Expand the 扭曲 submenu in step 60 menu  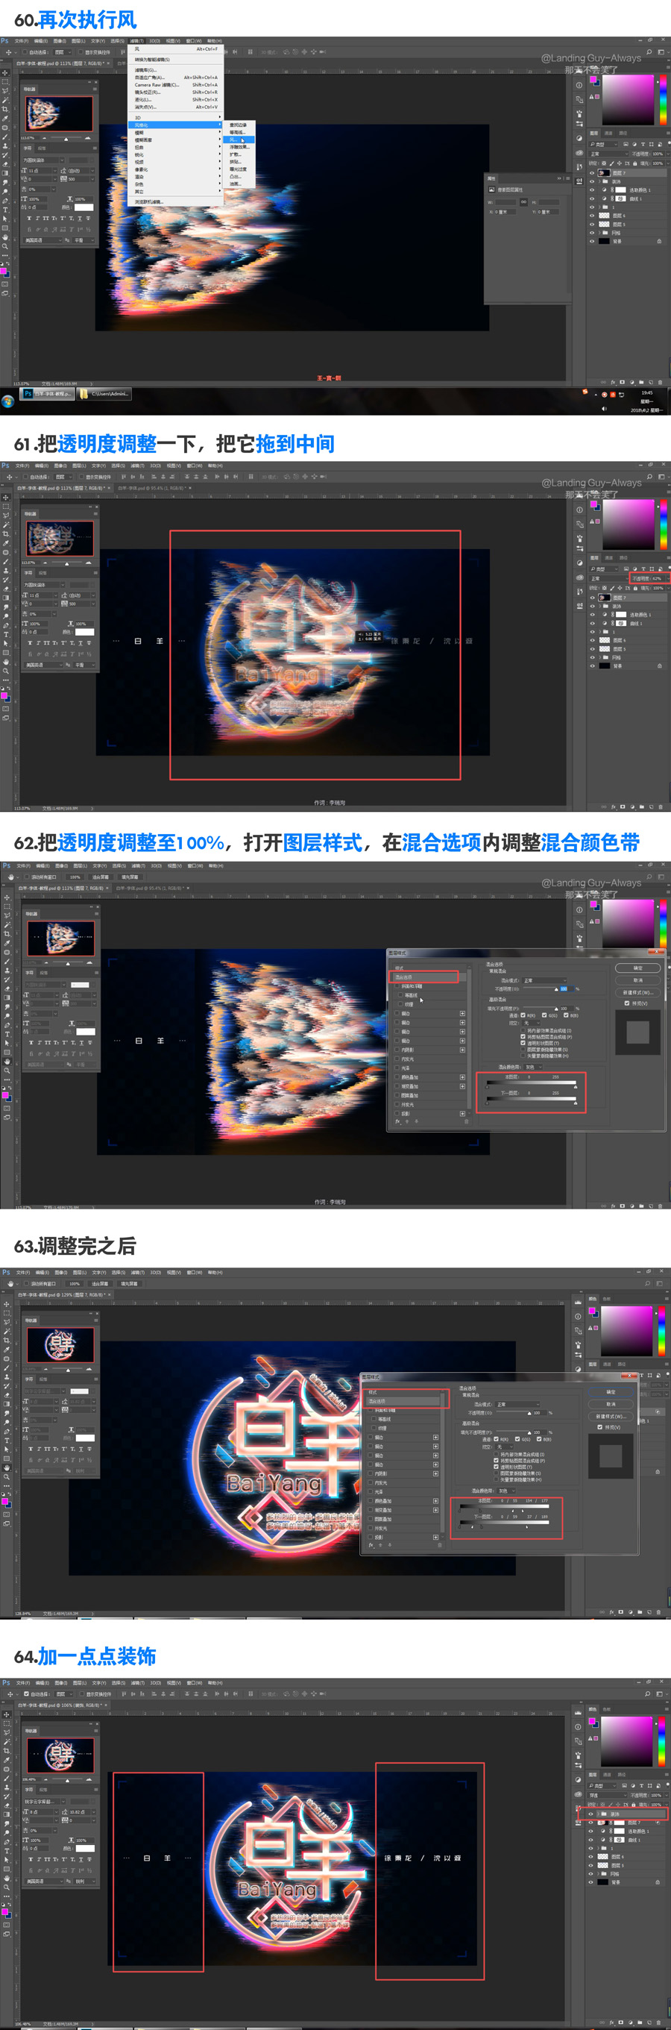pyautogui.click(x=176, y=148)
